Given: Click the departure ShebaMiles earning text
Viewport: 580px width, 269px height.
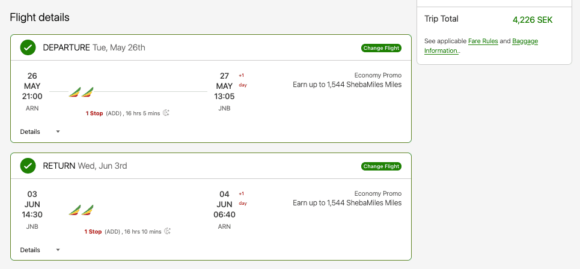Looking at the screenshot, I should pos(347,85).
